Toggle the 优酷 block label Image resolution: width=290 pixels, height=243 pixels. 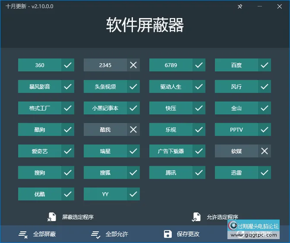[40, 194]
